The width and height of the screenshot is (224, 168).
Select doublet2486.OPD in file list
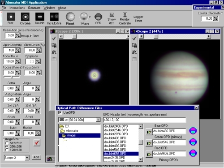coord(116,126)
